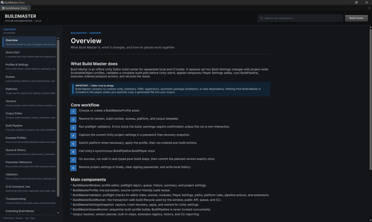This screenshot has height=222, width=372.
Task: Click the 'Main components' heading
Action: (x=88, y=180)
